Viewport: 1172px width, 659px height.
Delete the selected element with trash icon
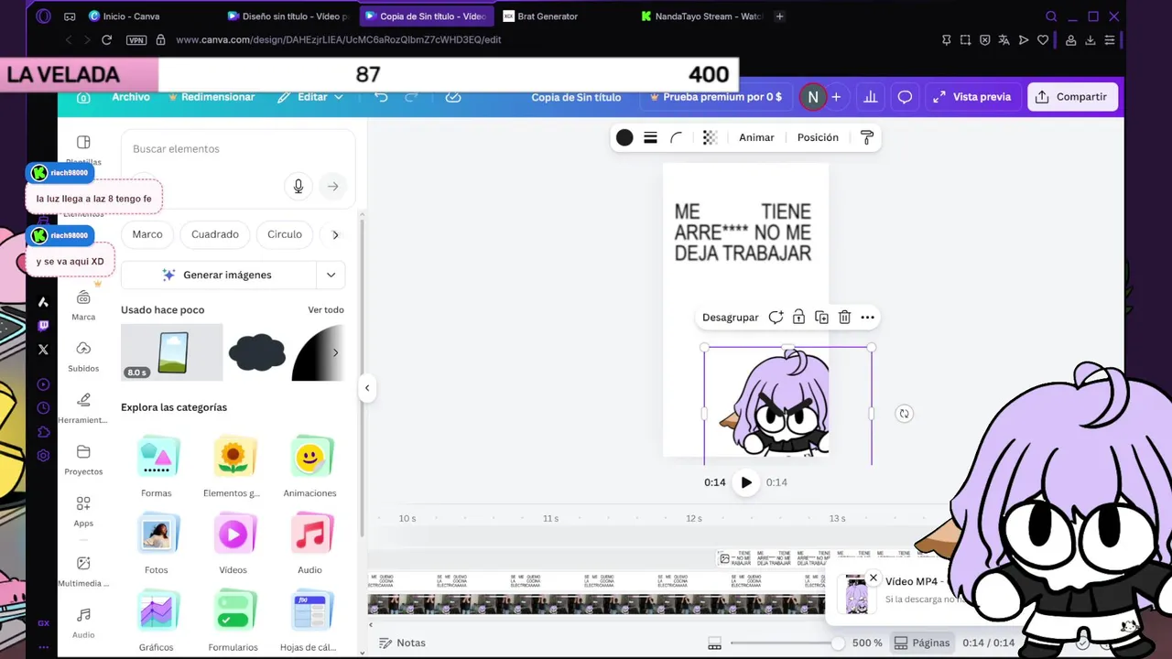[x=844, y=318]
